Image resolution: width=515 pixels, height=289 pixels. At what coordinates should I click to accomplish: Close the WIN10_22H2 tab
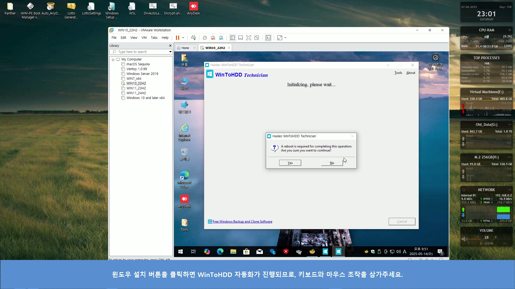tap(229, 48)
